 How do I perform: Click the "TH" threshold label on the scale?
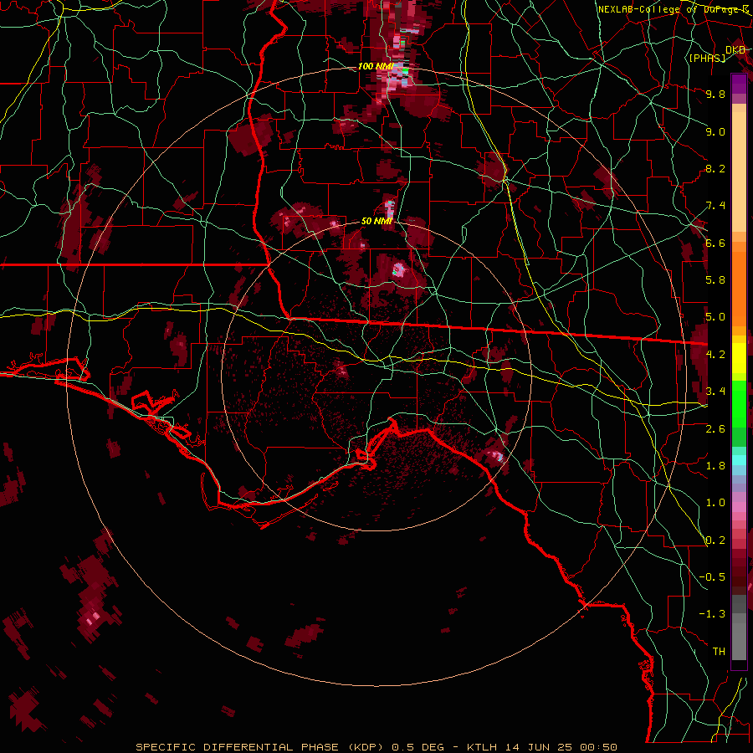(x=719, y=652)
